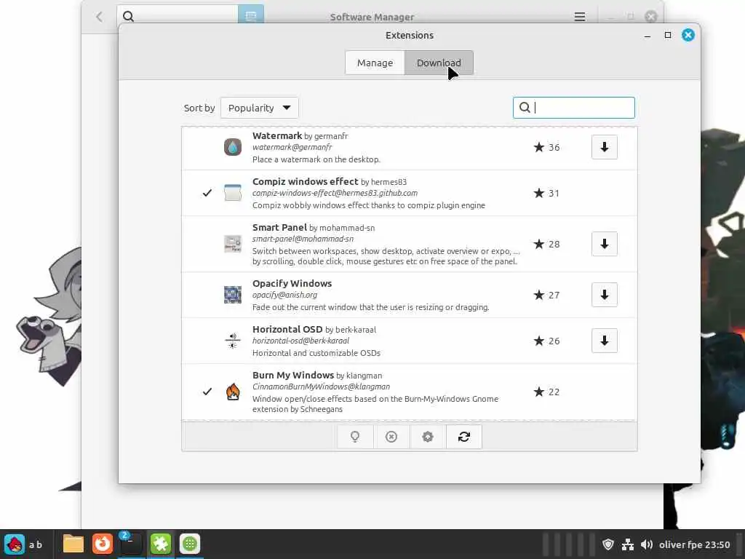Click the Burn My Windows flame icon
The width and height of the screenshot is (745, 559).
point(232,392)
